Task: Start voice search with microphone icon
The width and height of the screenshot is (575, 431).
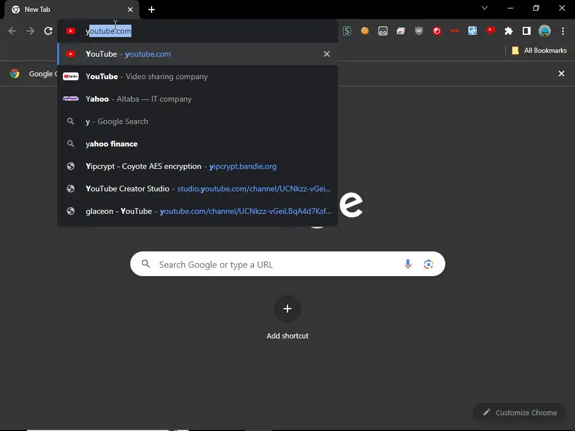Action: [408, 264]
